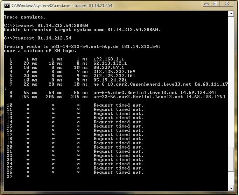
Task: Click IP '[4.69.134.34]' on hop 8
Action: pos(199,93)
